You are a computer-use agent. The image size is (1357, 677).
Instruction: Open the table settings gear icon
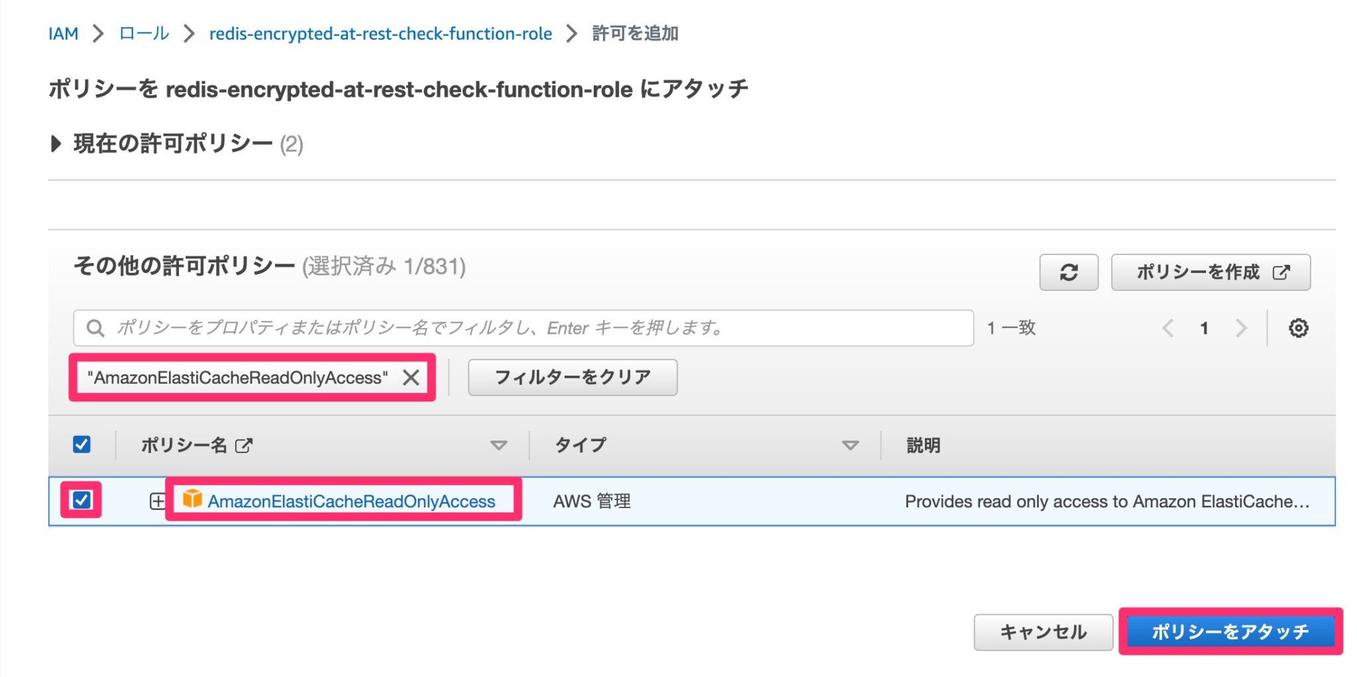[1299, 327]
